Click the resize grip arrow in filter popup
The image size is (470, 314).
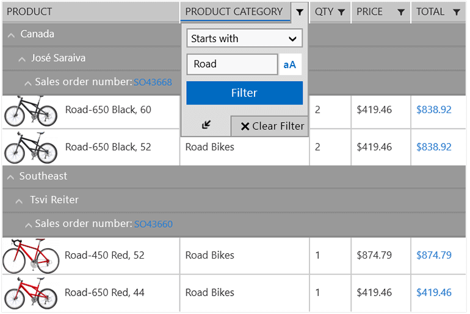pyautogui.click(x=206, y=125)
